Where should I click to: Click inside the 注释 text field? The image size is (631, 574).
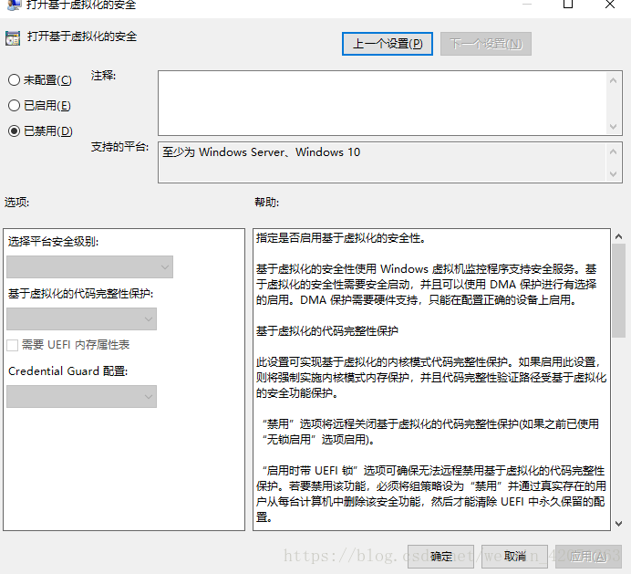[383, 103]
